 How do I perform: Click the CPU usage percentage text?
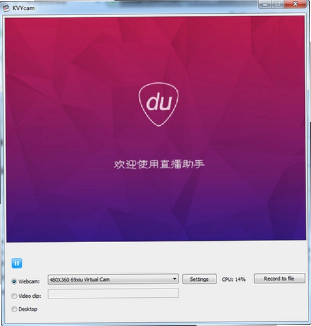pyautogui.click(x=233, y=279)
